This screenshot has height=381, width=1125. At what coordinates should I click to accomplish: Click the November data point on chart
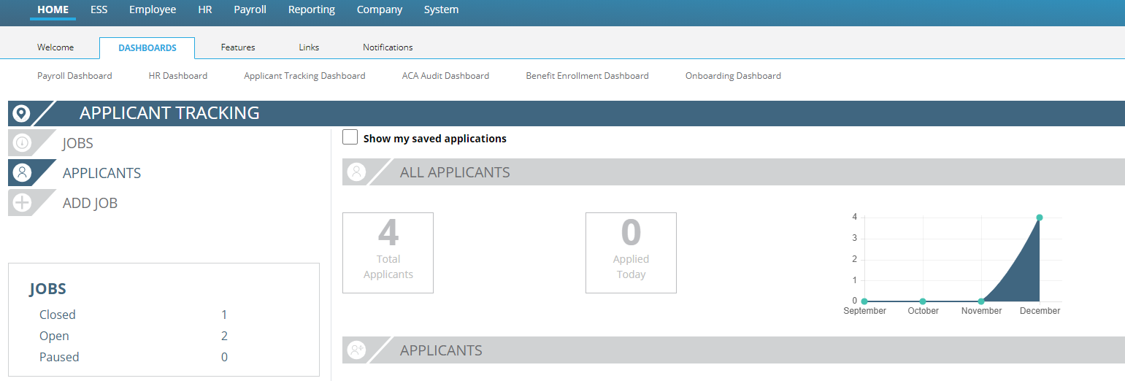(x=981, y=301)
